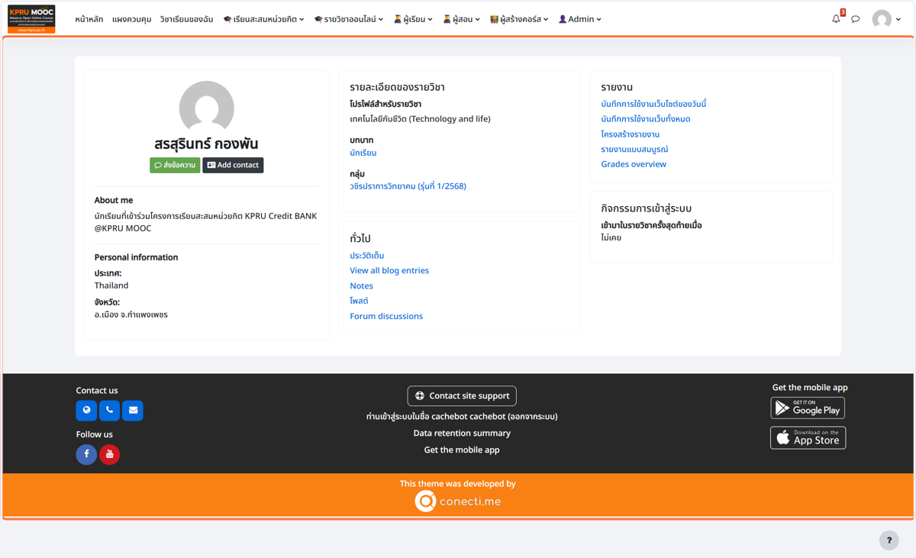Expand the ผู้เรียน dropdown menu
Image resolution: width=916 pixels, height=558 pixels.
(x=413, y=19)
